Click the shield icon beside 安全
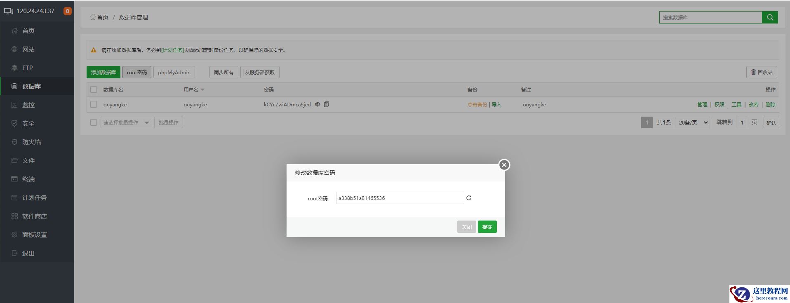The width and height of the screenshot is (790, 303). coord(14,123)
